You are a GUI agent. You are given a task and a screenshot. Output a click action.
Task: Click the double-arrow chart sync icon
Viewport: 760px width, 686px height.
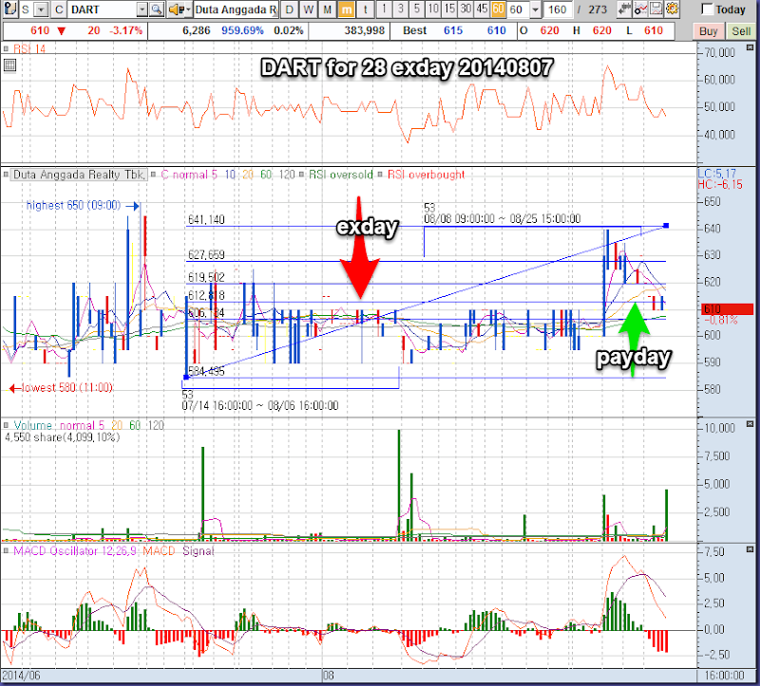click(625, 9)
